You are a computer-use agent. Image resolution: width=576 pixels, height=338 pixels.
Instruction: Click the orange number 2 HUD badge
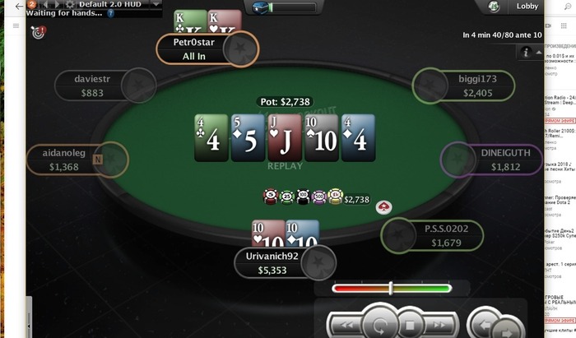[32, 4]
